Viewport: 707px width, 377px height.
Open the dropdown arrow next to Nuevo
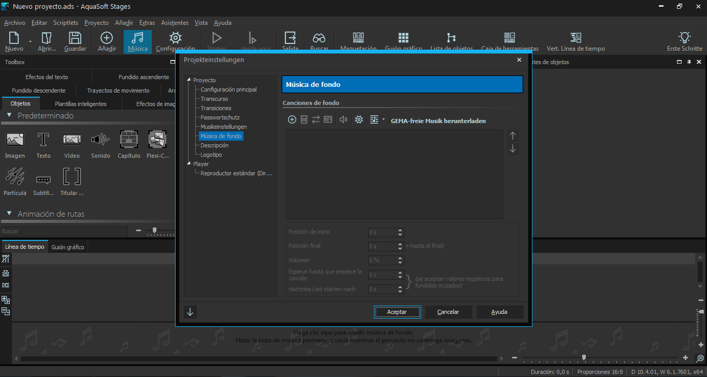click(x=30, y=41)
